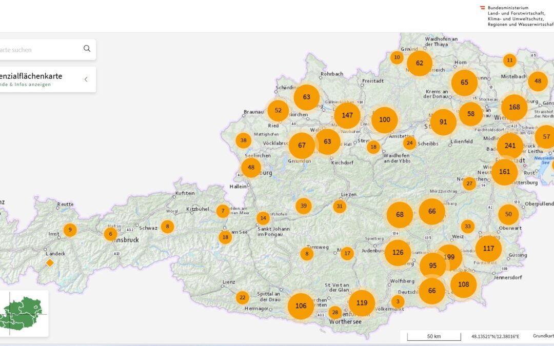Click the small cluster marker showing 3

click(398, 301)
